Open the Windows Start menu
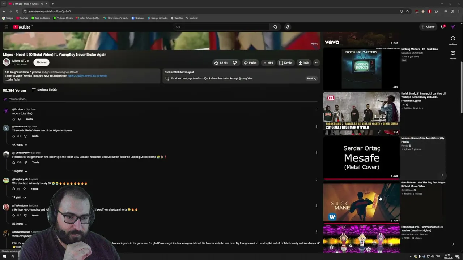 pyautogui.click(x=4, y=256)
